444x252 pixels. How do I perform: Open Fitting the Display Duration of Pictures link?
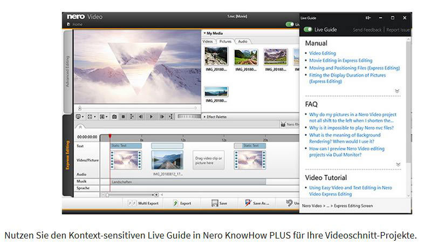tap(347, 78)
